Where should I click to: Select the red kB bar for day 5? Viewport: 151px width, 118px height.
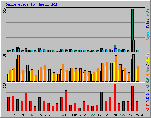click(x=26, y=102)
